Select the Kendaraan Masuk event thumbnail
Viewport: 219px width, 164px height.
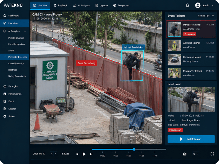(x=174, y=60)
